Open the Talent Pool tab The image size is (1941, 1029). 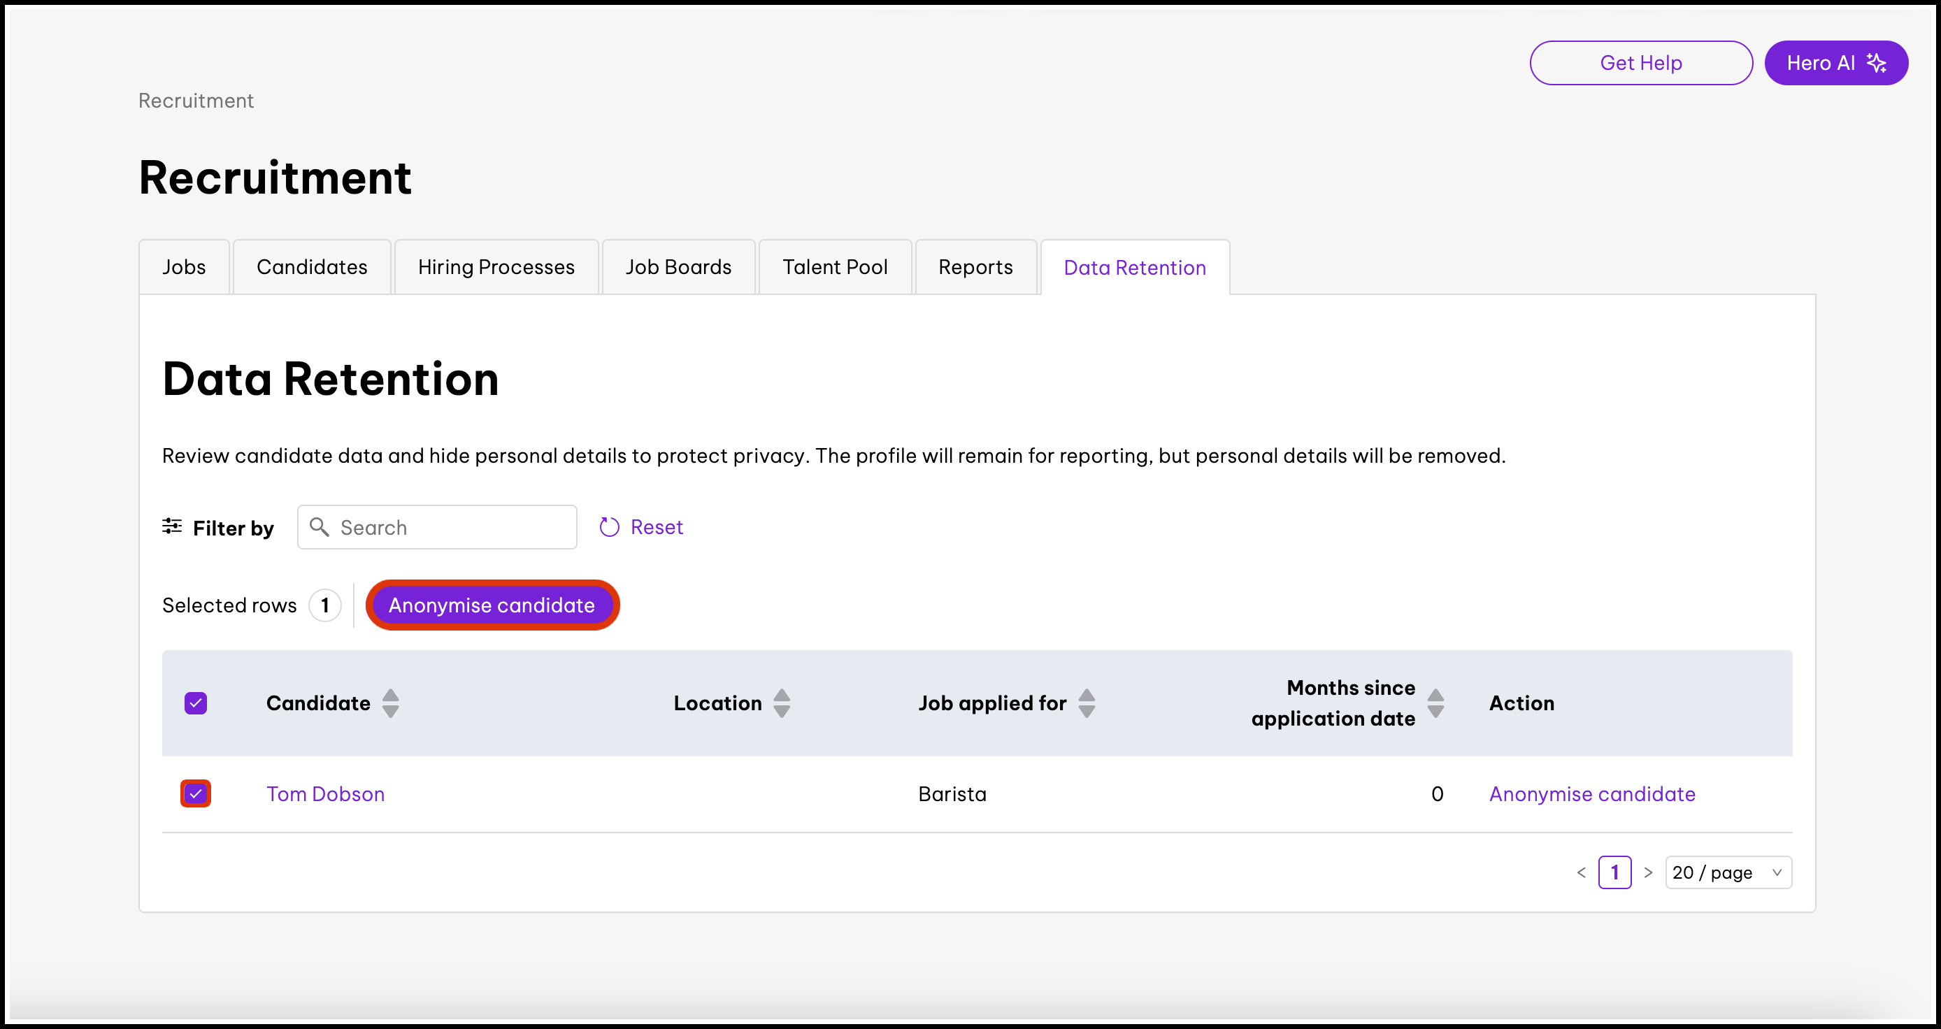[x=835, y=268]
